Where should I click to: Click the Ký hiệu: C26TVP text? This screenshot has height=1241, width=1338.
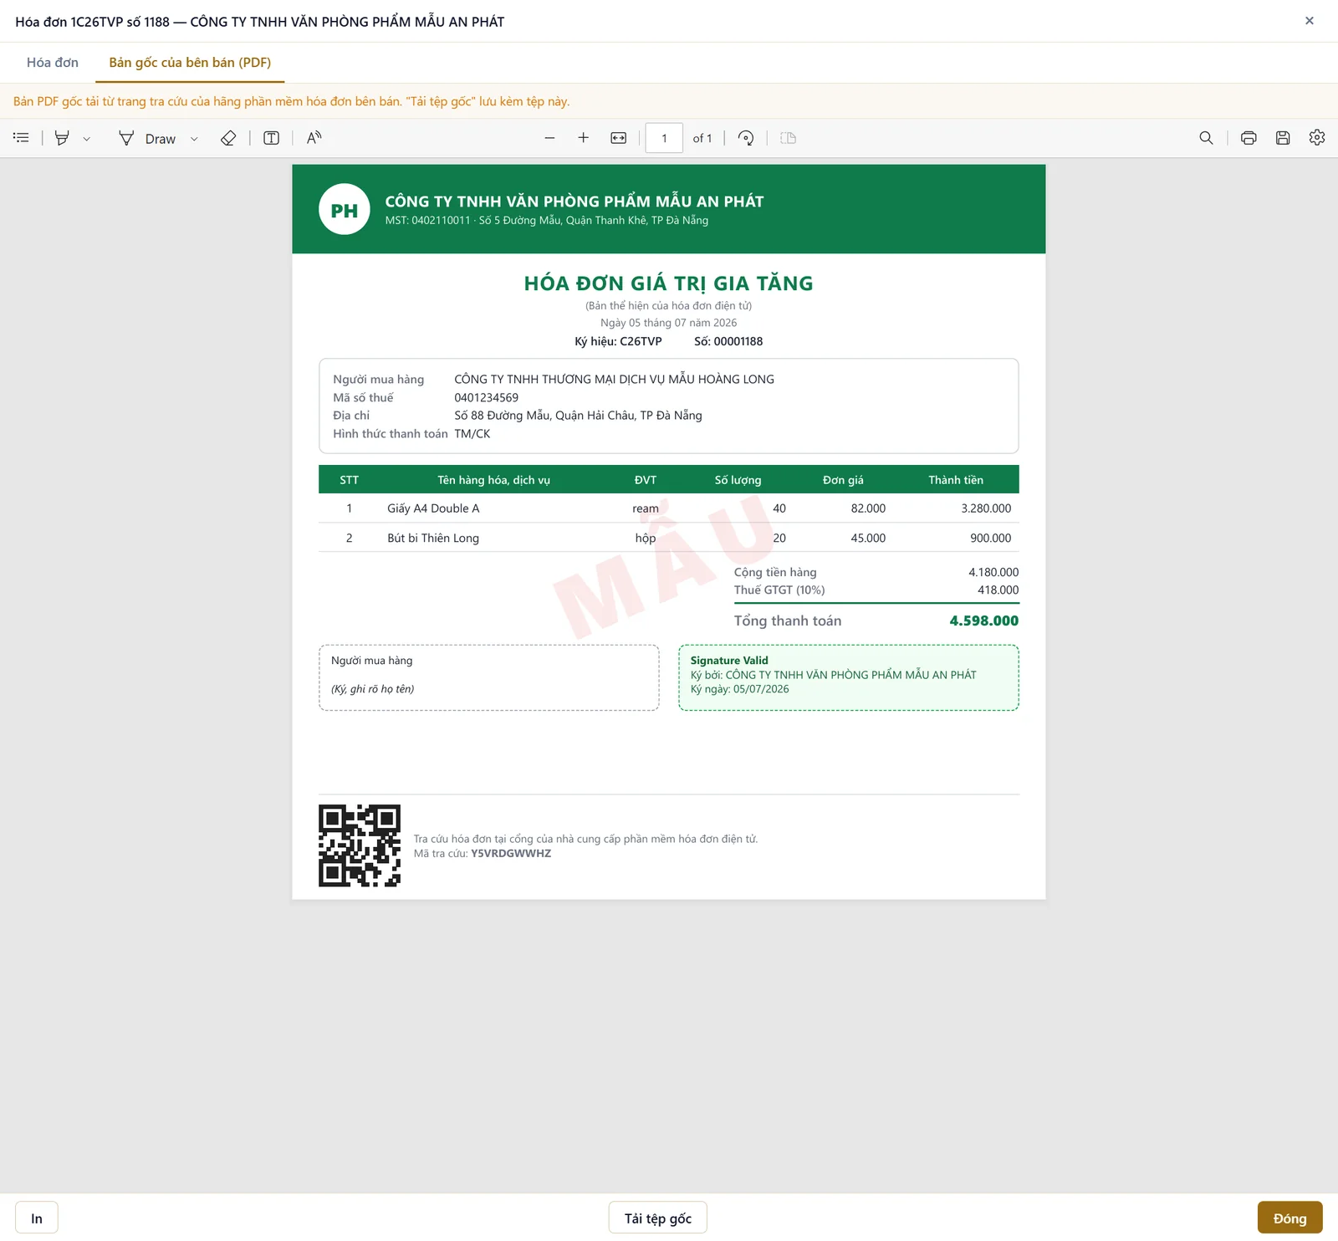(x=618, y=341)
